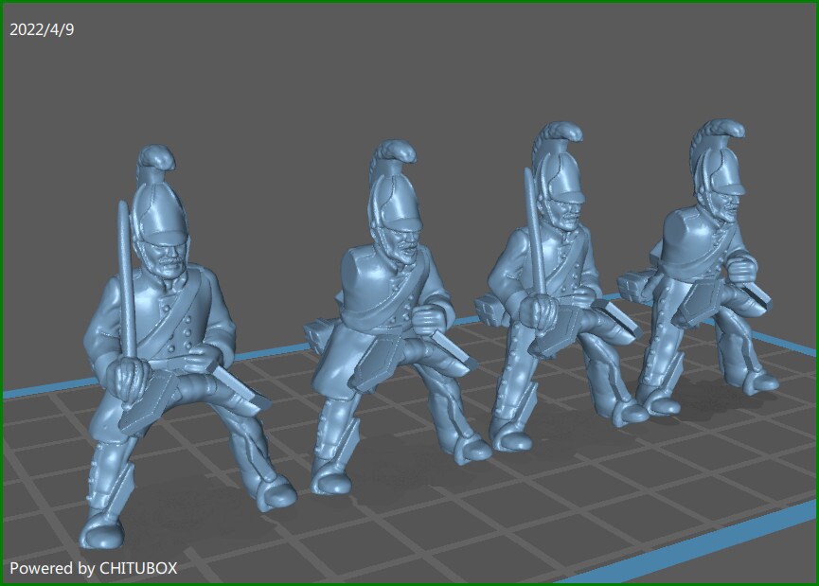The width and height of the screenshot is (819, 586).
Task: Click the 2022/4/9 date label
Action: (43, 29)
